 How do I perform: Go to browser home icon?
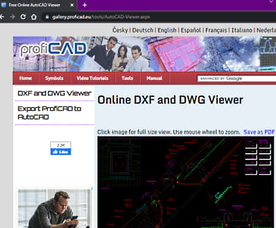tap(34, 17)
